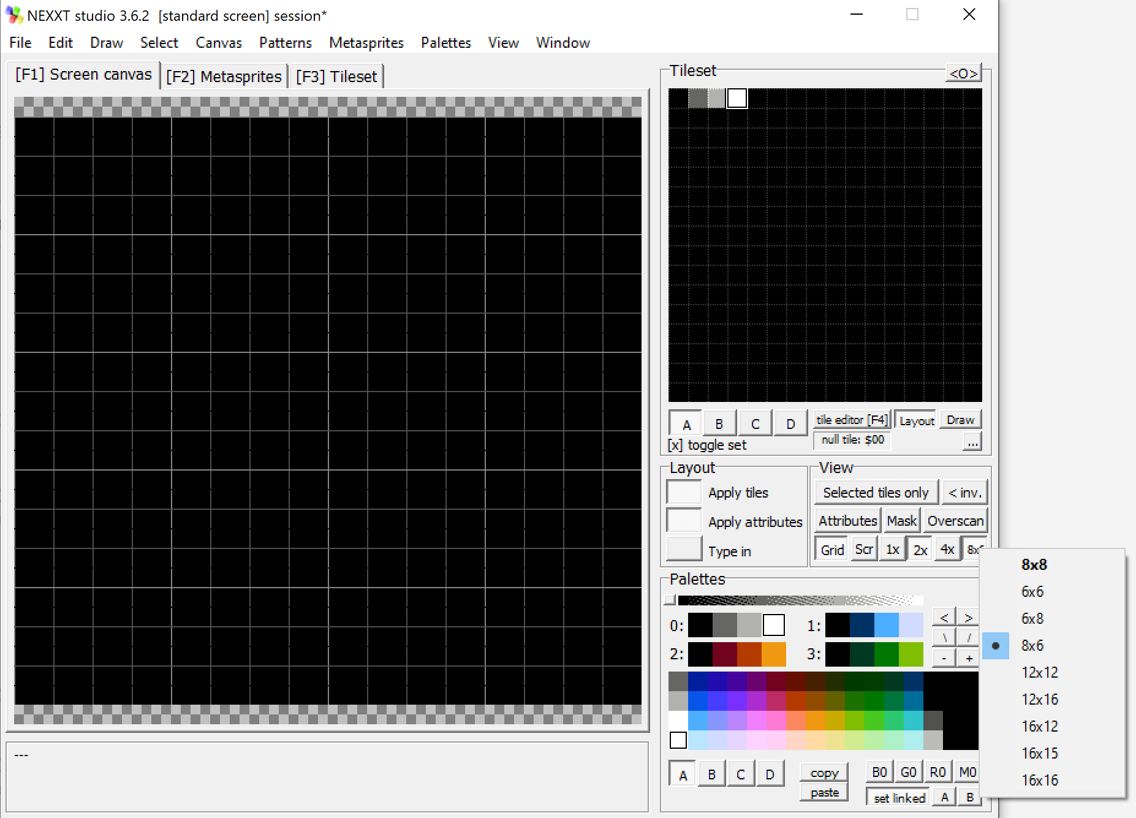Select tileset bank B button
The image size is (1136, 818).
click(x=719, y=423)
